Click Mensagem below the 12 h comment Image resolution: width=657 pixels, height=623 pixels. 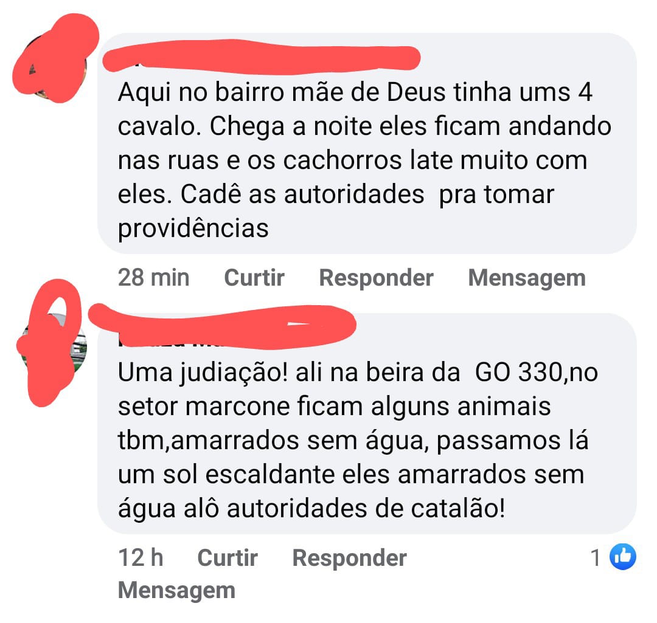point(176,591)
